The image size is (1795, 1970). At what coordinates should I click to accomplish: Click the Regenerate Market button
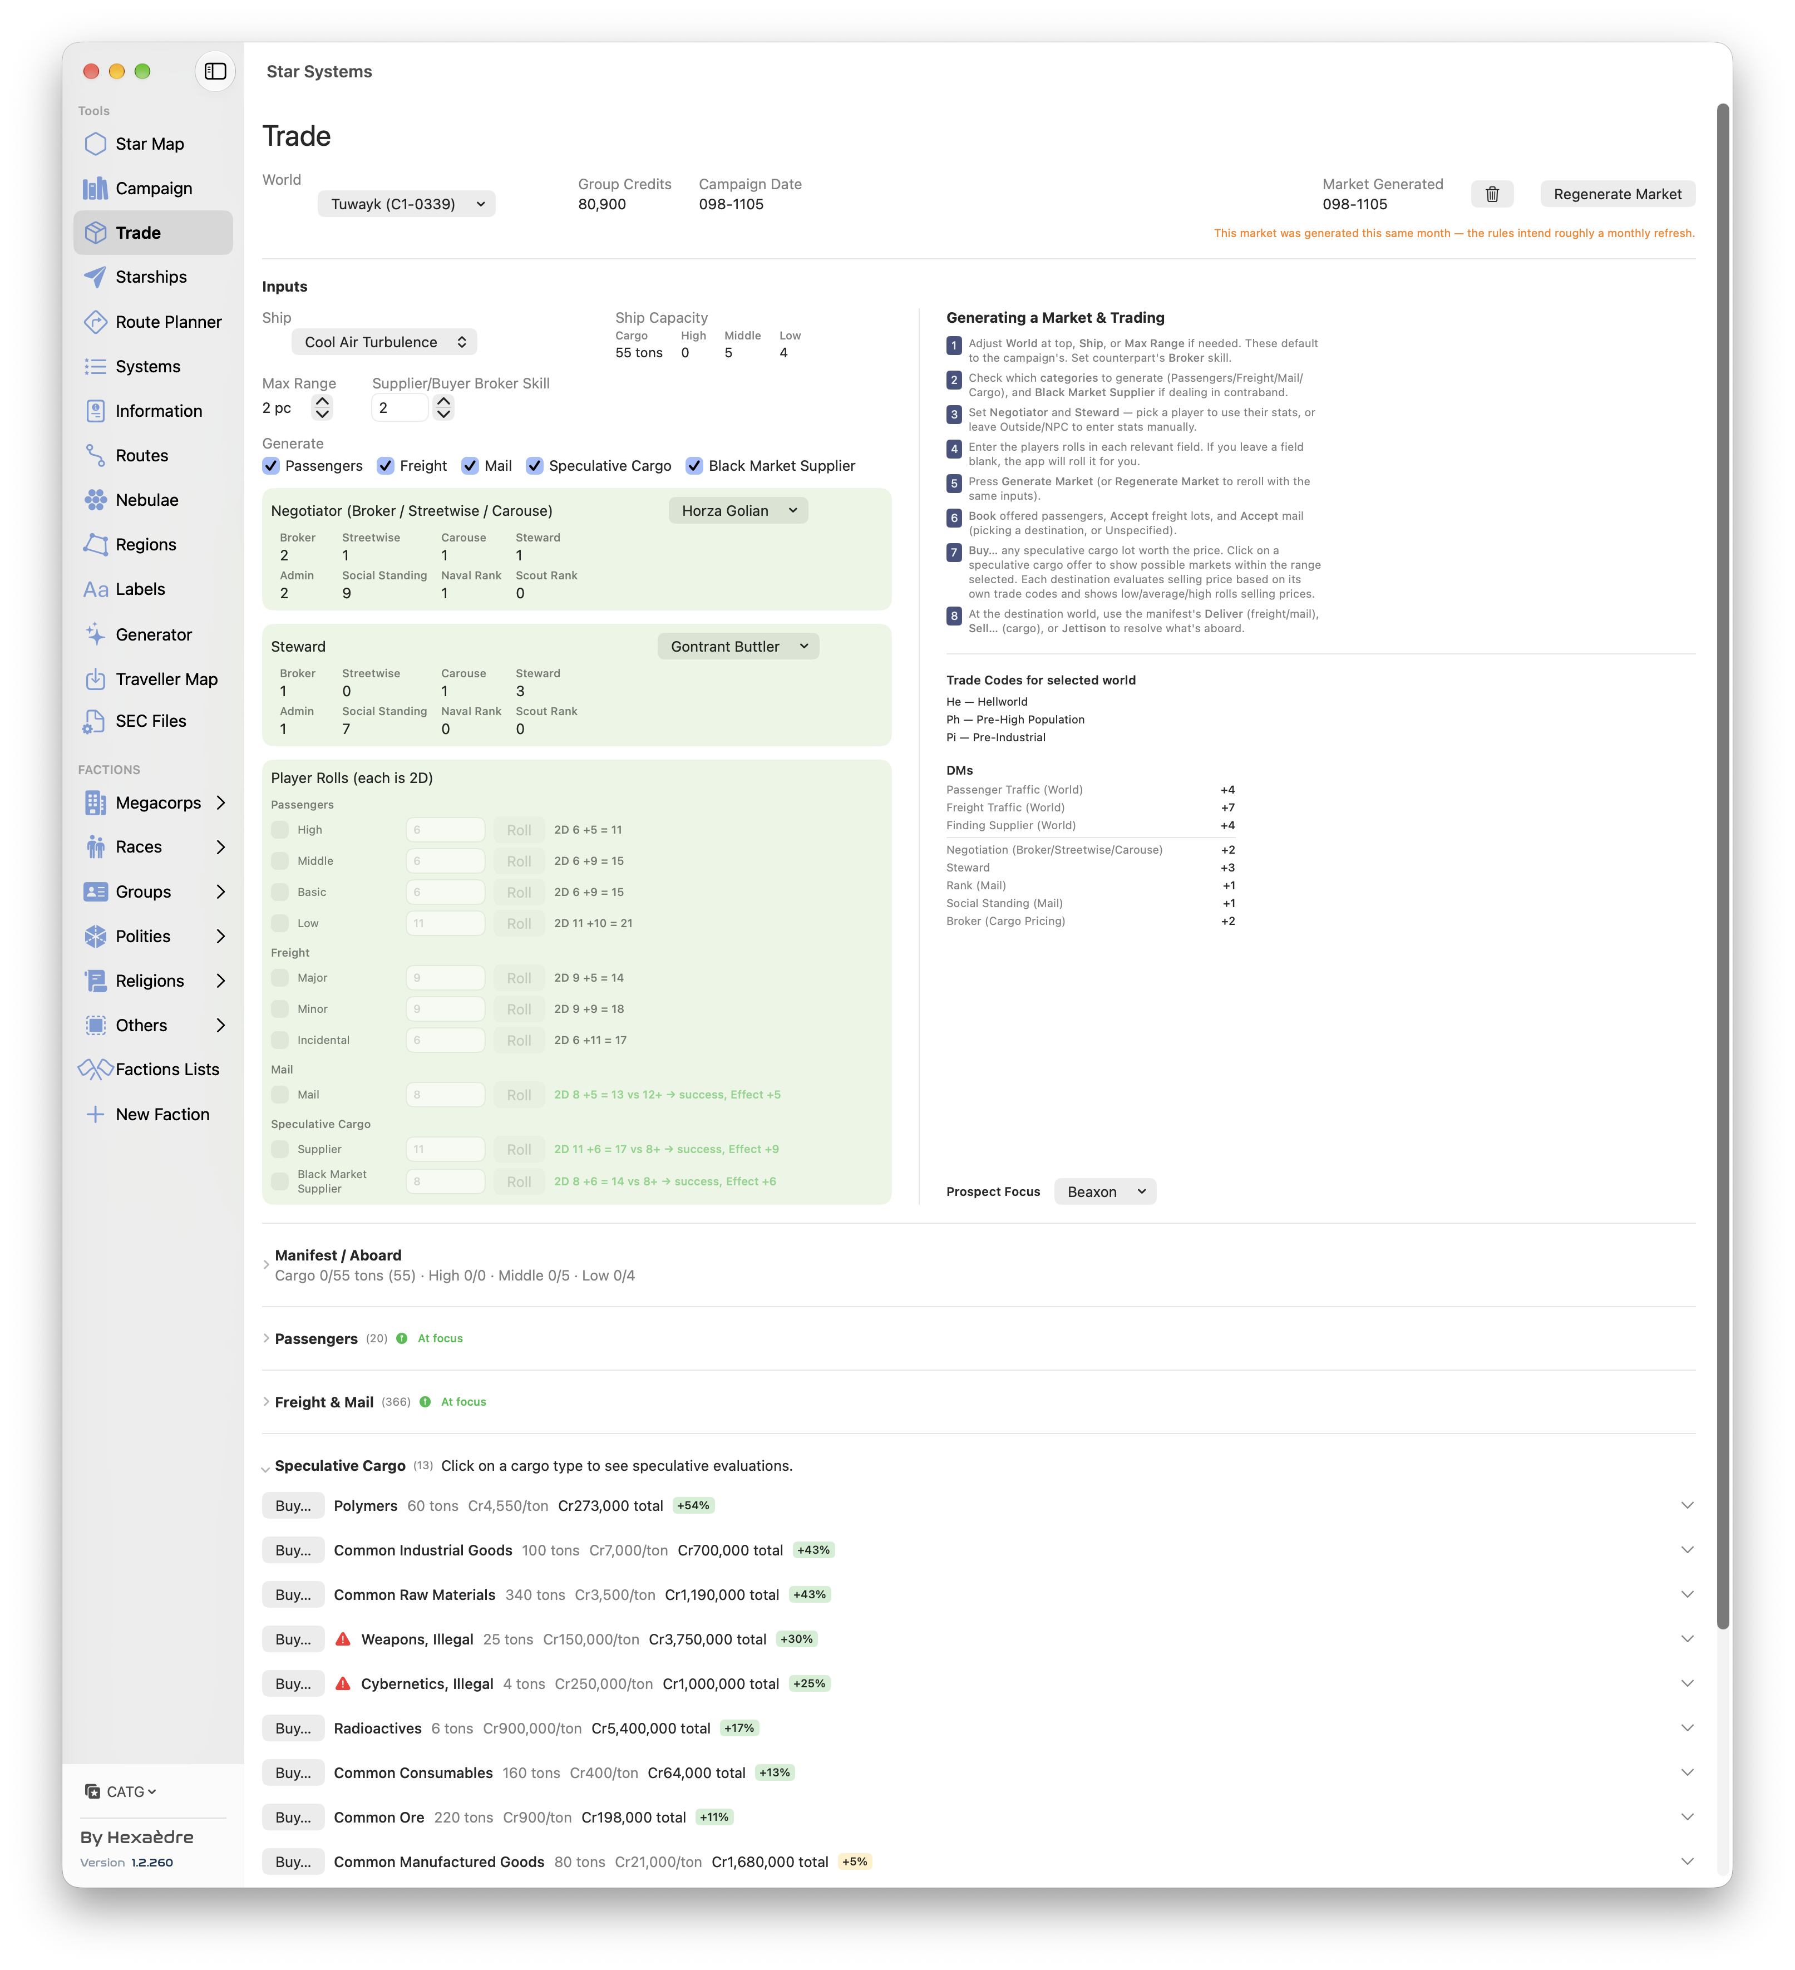point(1617,194)
